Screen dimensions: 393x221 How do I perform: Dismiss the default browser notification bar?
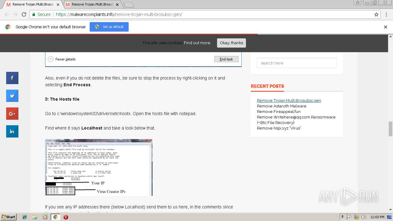point(386,27)
